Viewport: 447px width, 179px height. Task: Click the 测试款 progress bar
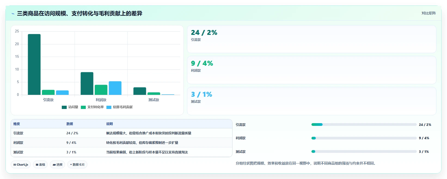(x=364, y=151)
